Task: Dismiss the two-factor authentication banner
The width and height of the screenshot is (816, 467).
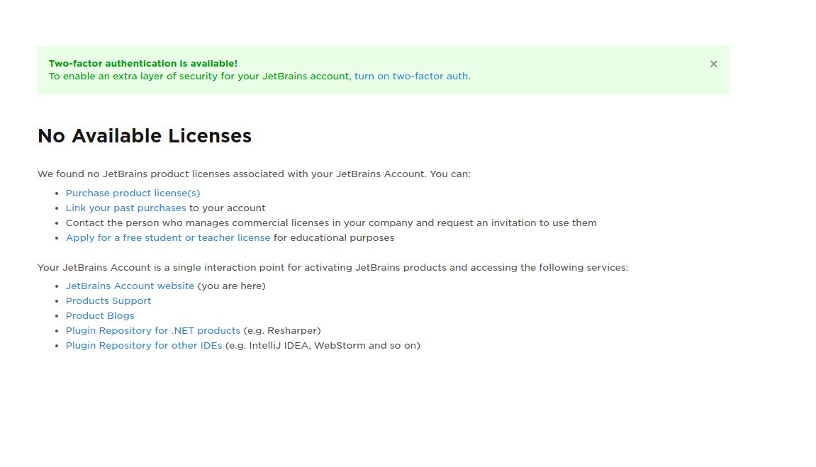Action: coord(713,64)
